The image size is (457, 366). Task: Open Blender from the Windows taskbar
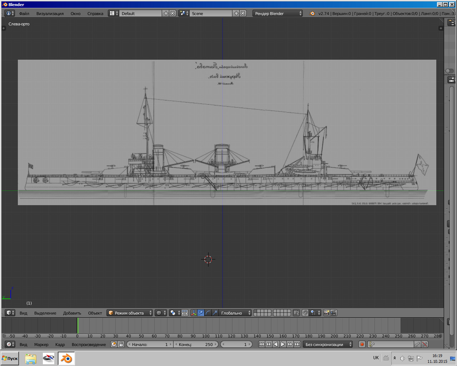point(66,358)
